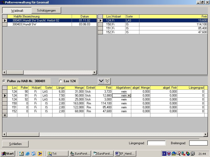The height and width of the screenshot is (157, 210).
Task: Click the single down-arrow transfer button
Action: tap(101, 81)
